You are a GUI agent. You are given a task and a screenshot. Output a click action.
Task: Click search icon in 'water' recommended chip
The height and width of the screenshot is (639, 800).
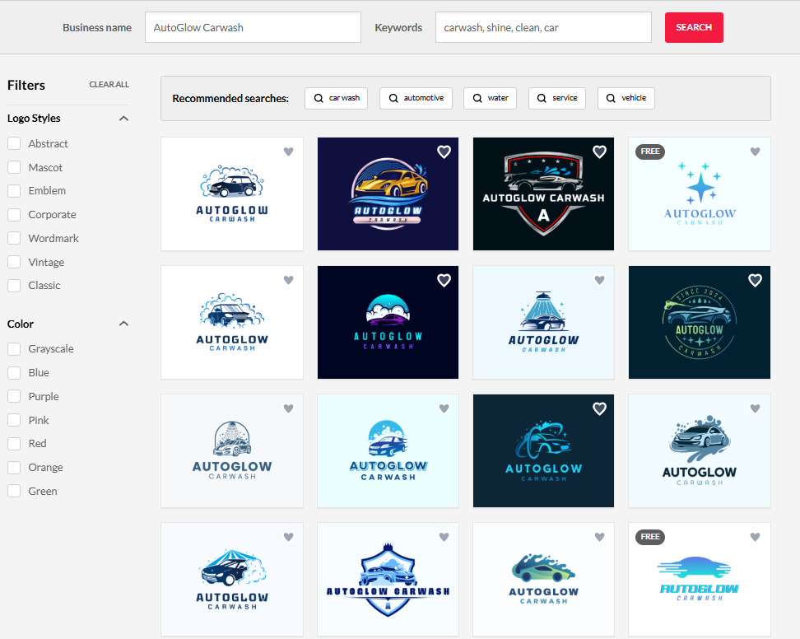(x=476, y=98)
